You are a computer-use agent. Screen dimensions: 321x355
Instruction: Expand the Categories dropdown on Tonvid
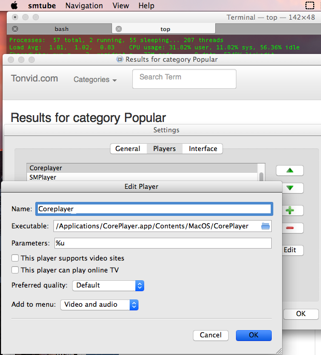click(x=95, y=80)
